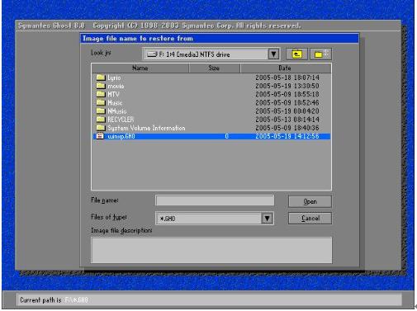The width and height of the screenshot is (417, 311).
Task: Click the Lyric folder icon
Action: click(101, 78)
